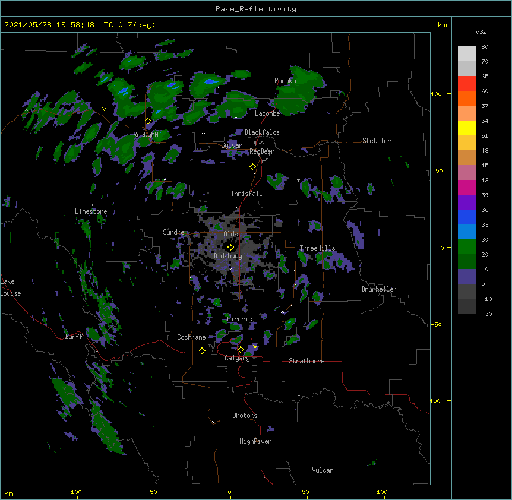512x500 pixels.
Task: Click the dBZ legend heading
Action: point(481,32)
